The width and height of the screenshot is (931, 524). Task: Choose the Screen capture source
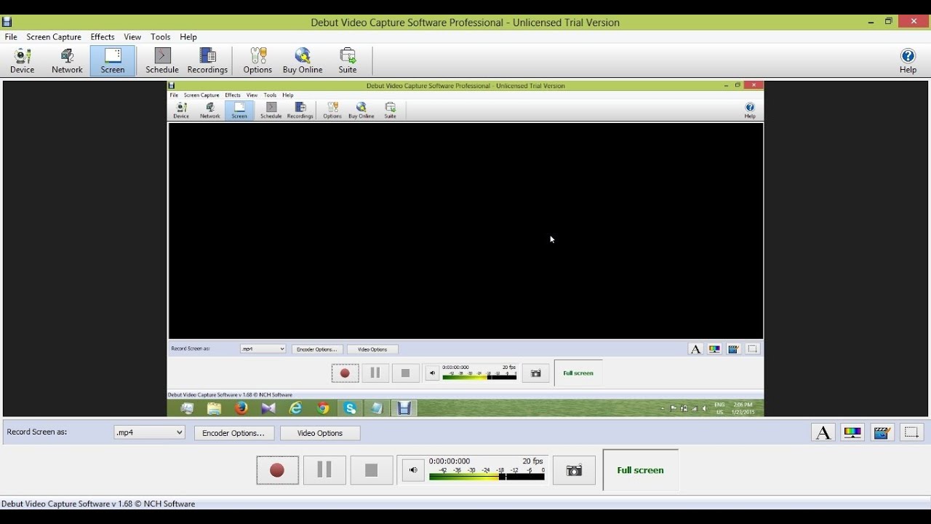(113, 61)
